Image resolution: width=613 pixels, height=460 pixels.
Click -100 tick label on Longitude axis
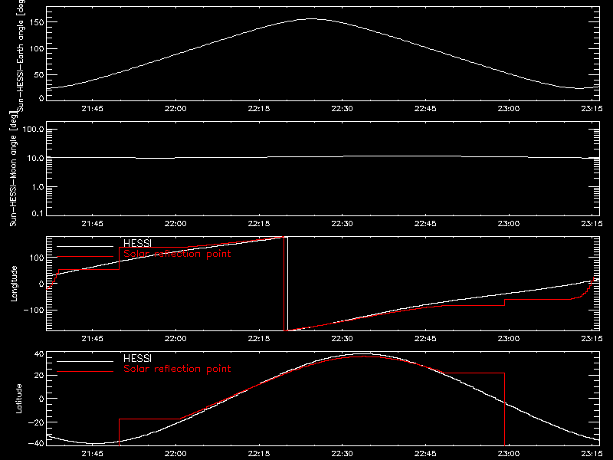[x=34, y=310]
